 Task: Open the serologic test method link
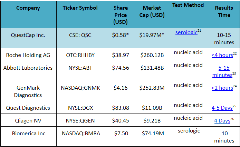[x=186, y=32]
